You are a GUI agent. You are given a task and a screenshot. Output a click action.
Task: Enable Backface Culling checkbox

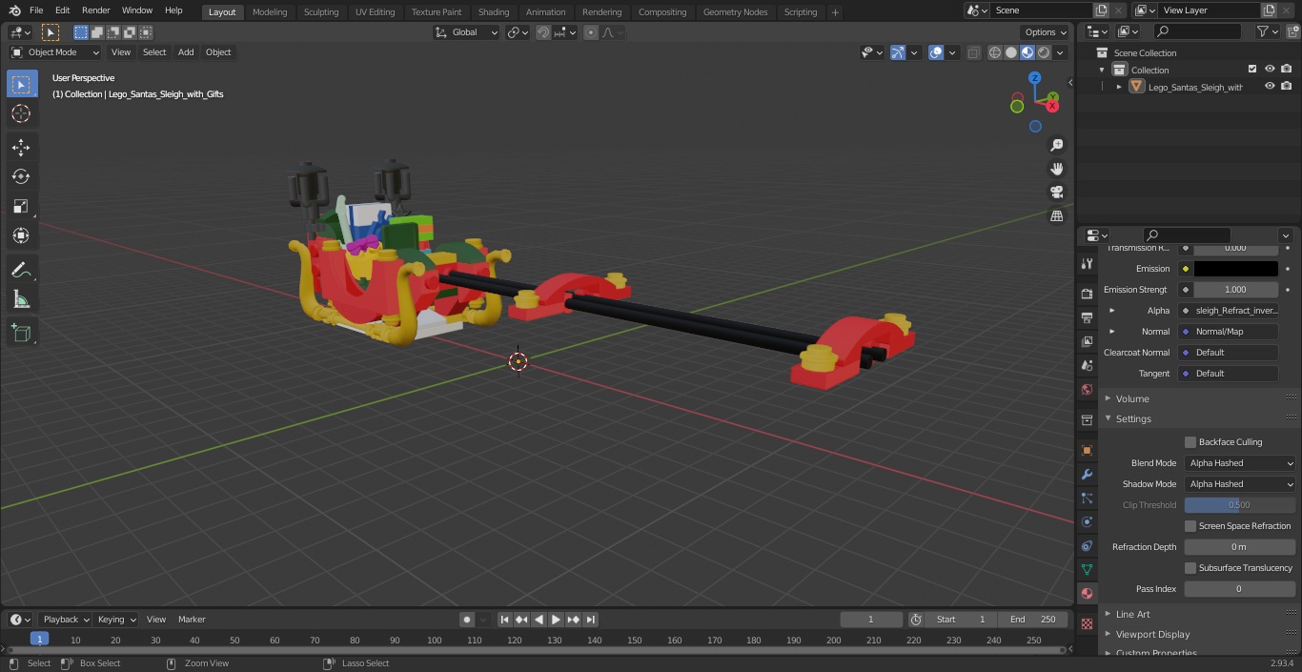point(1190,442)
